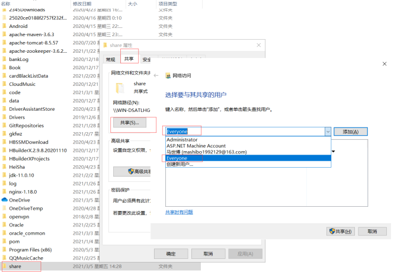
Task: Select the Program Files (x86) folder name
Action: (x=30, y=249)
